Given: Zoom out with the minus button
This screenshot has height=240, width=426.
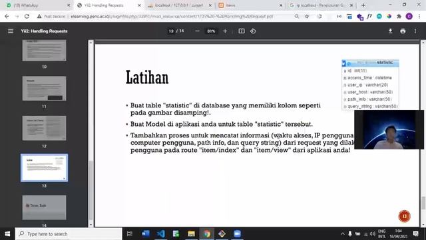Looking at the screenshot, I should pyautogui.click(x=198, y=31).
